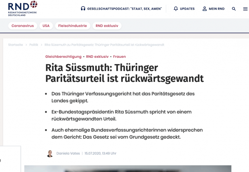The height and width of the screenshot is (172, 249).
Task: Go to Politik breadcrumb
Action: click(x=34, y=45)
